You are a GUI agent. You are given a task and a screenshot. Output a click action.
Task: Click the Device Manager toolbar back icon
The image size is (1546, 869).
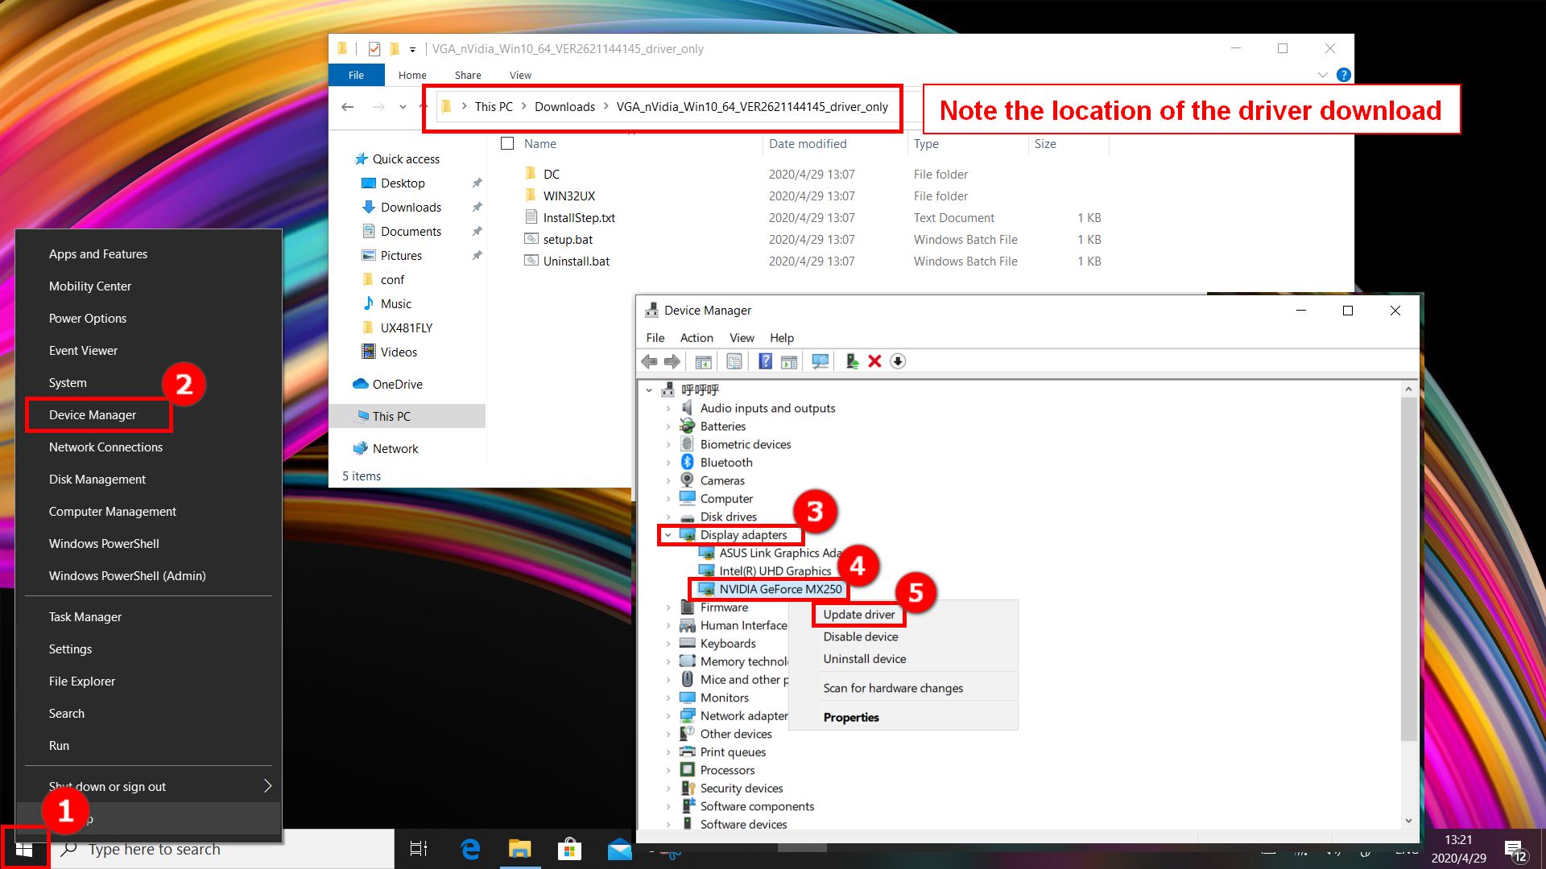(650, 362)
